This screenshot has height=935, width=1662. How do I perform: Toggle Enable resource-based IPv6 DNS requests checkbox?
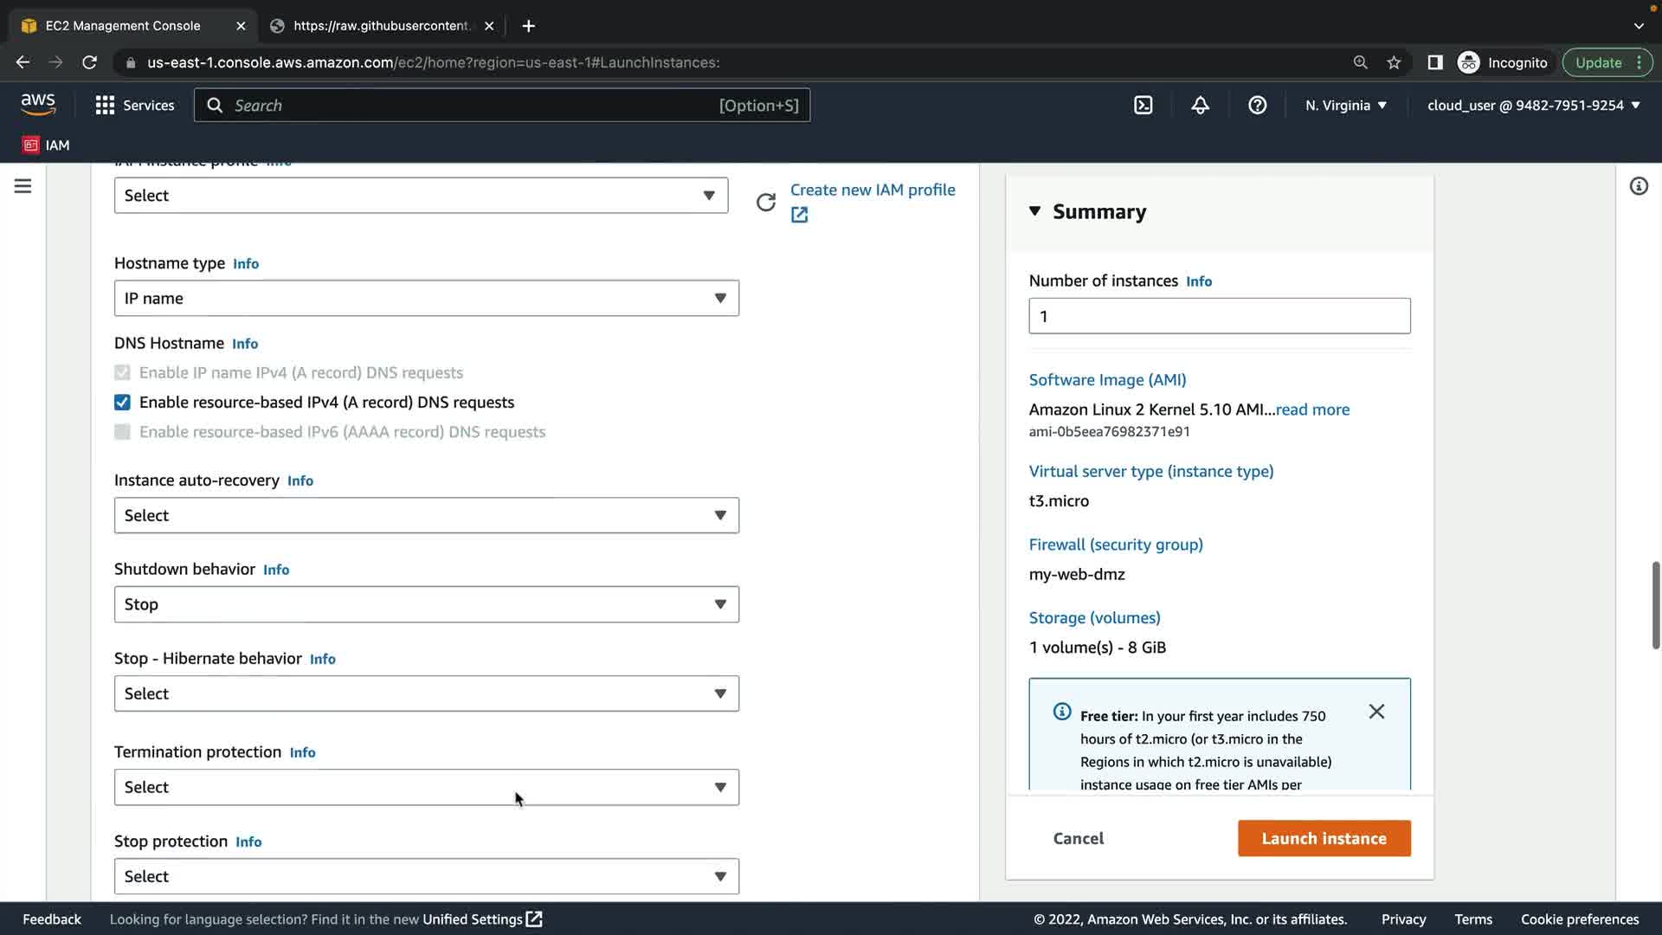point(122,432)
